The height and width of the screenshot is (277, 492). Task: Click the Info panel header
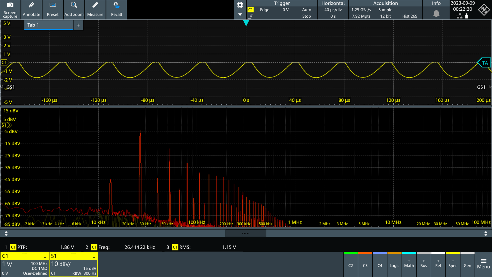click(436, 3)
